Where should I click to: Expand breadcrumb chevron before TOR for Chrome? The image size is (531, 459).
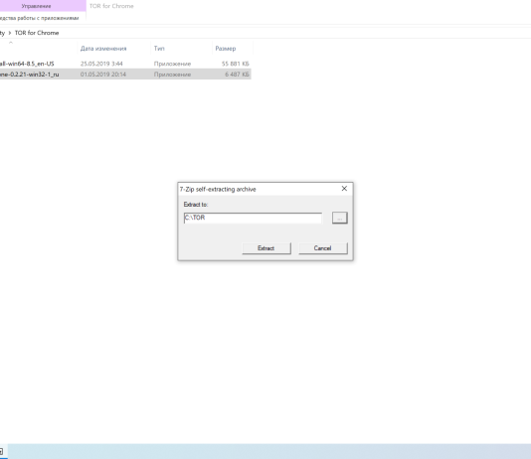click(x=10, y=33)
